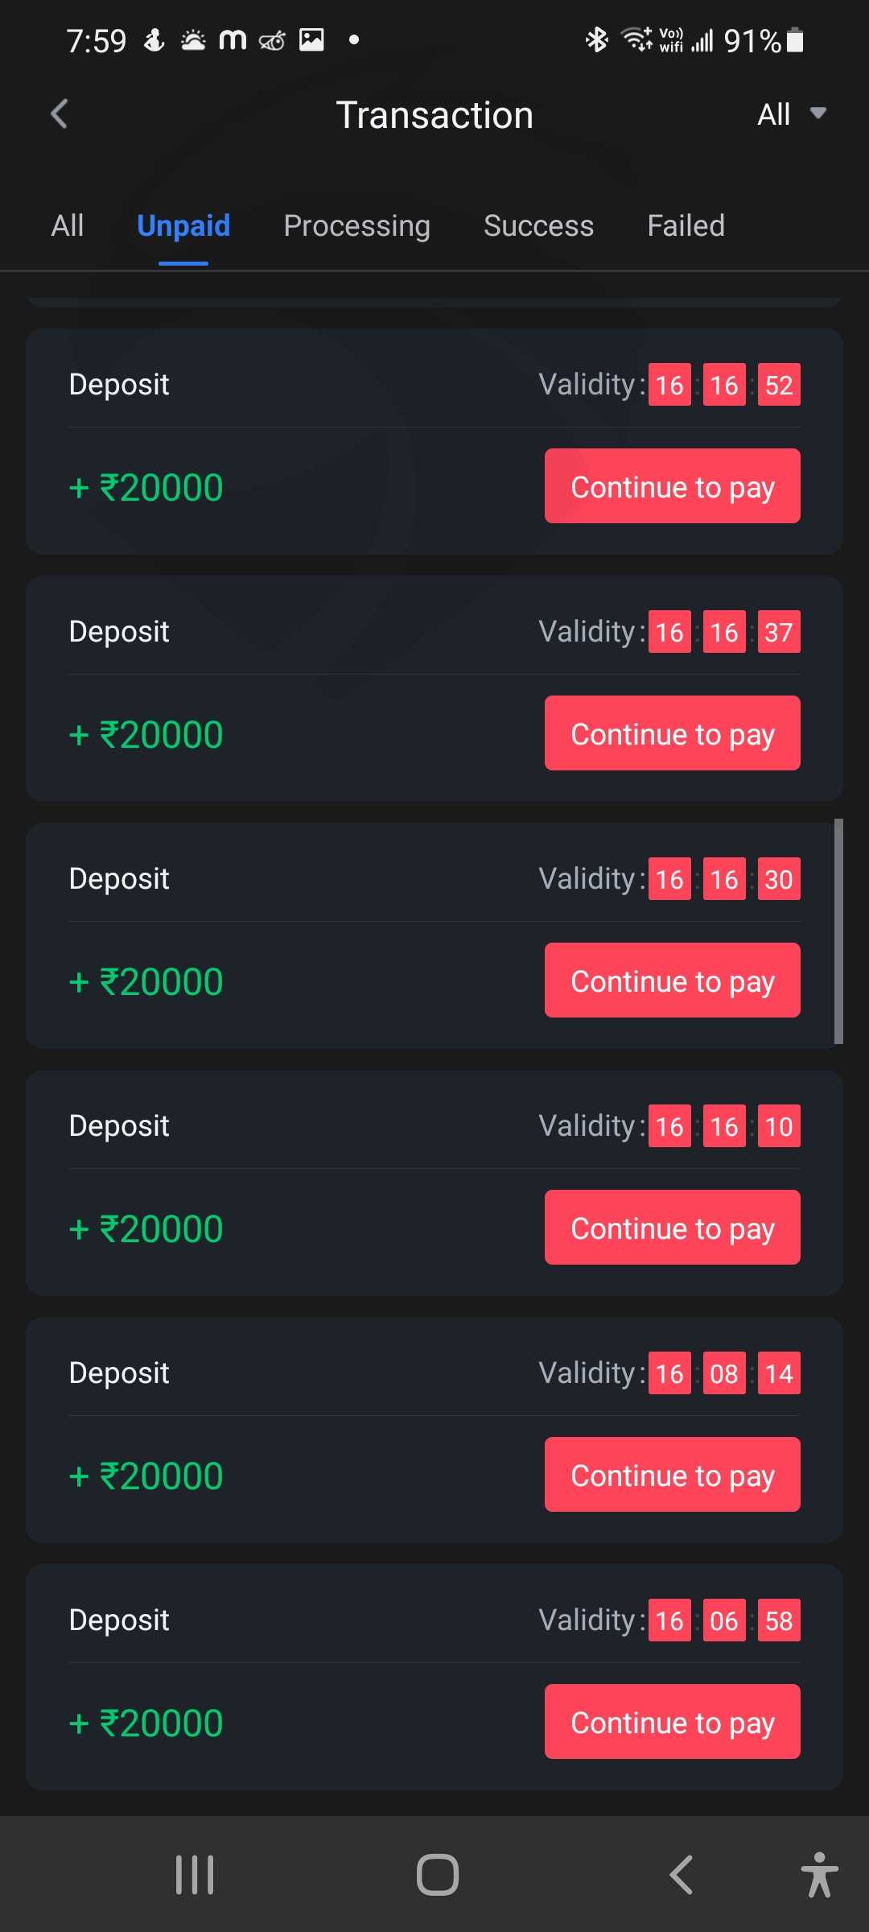Switch to the All tab
This screenshot has height=1932, width=869.
[x=68, y=226]
